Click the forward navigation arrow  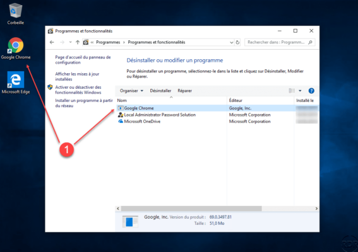pos(62,42)
